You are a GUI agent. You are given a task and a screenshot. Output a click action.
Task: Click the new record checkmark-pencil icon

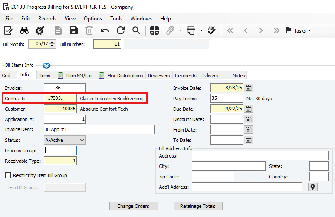click(x=9, y=30)
